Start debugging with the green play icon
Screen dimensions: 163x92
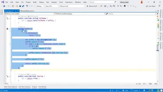click(x=88, y=6)
